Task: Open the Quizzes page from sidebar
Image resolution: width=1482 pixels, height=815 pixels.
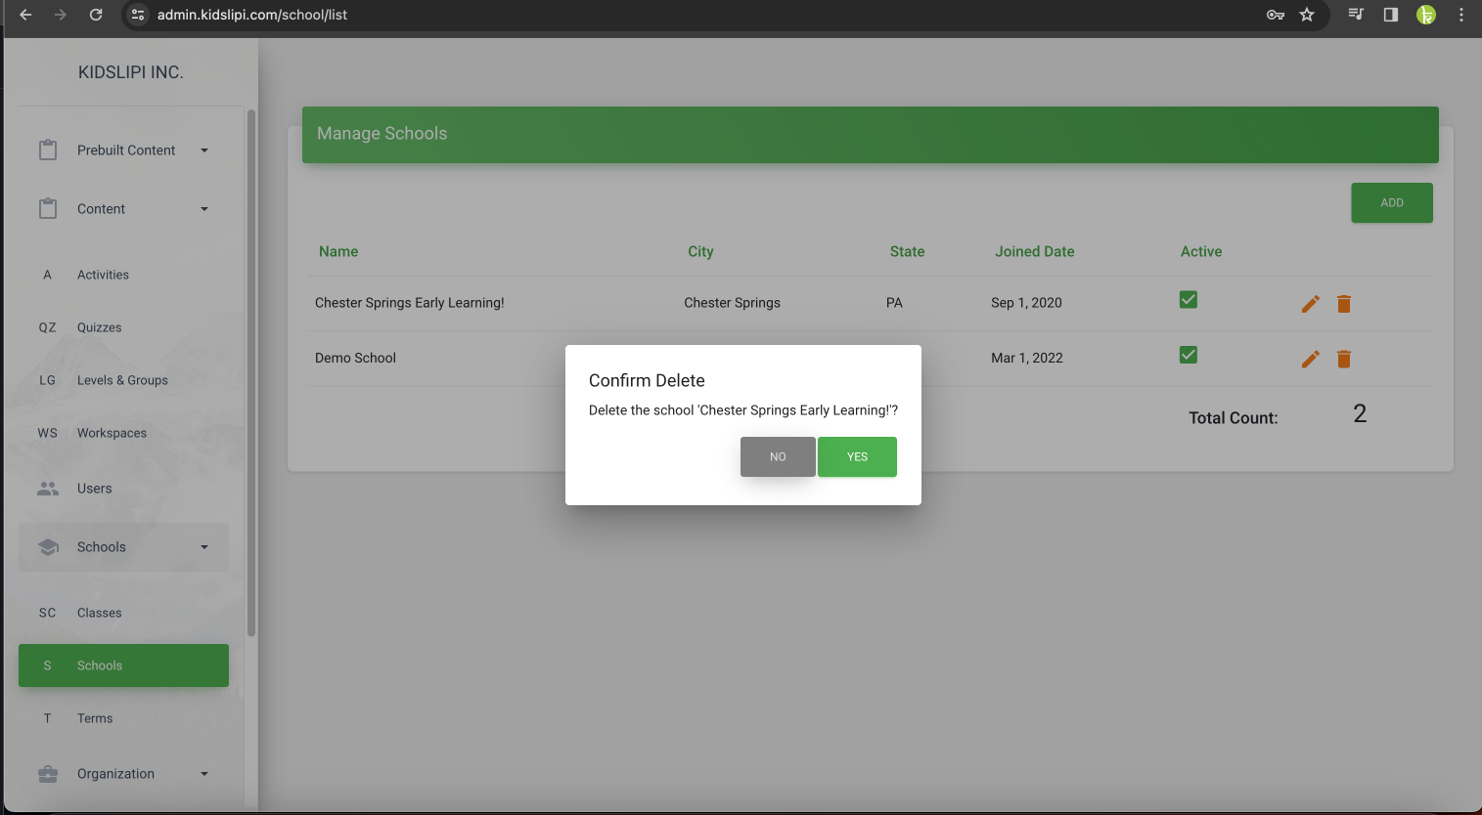Action: click(x=100, y=327)
